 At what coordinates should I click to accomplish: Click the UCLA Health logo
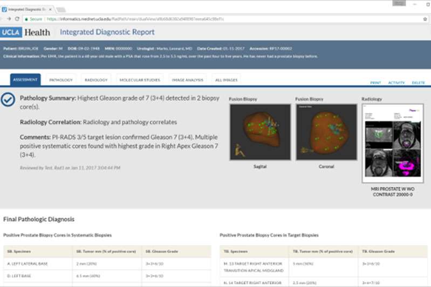pyautogui.click(x=25, y=32)
